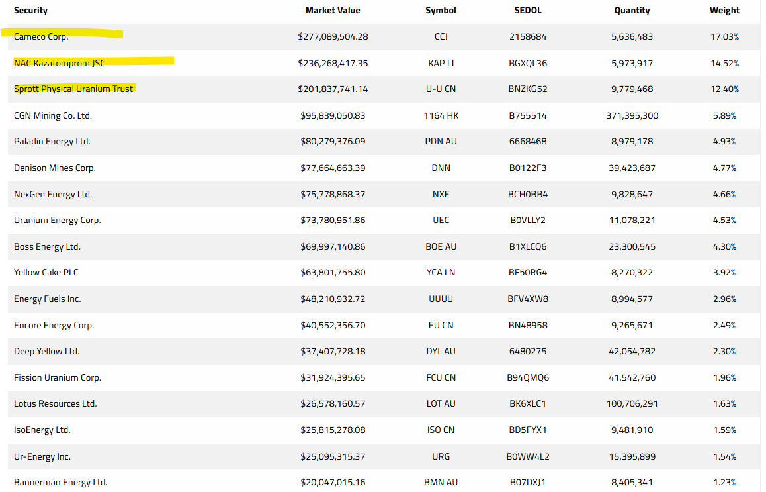Click the 14.52% weight value
This screenshot has height=492, width=766.
coord(724,63)
